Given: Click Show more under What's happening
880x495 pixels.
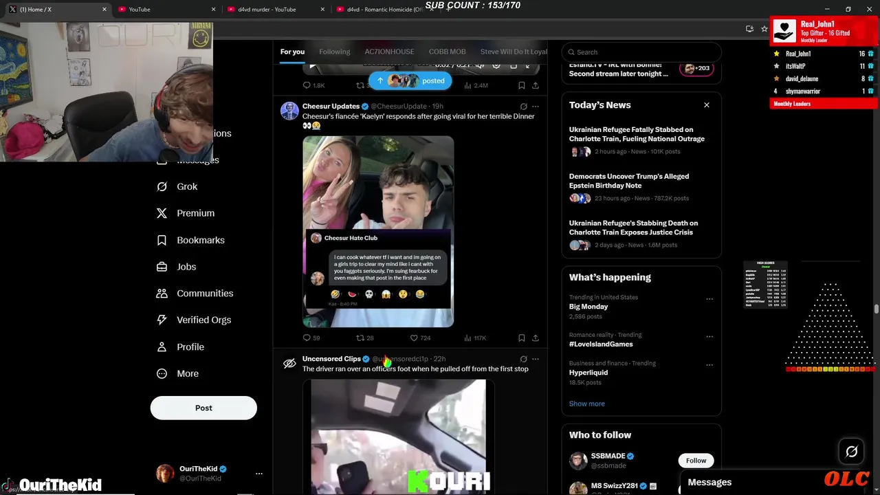Looking at the screenshot, I should pos(587,404).
